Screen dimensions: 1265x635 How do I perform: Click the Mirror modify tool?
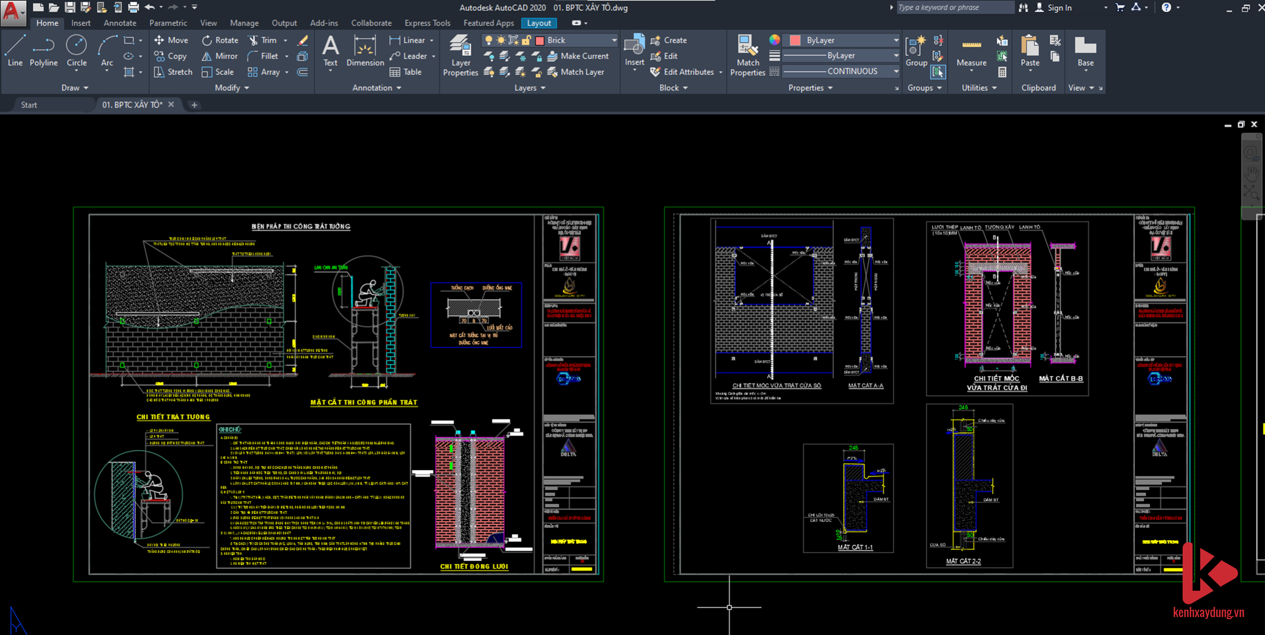220,56
